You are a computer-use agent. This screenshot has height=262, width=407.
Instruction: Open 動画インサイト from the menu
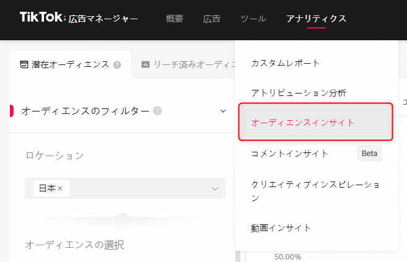click(281, 228)
